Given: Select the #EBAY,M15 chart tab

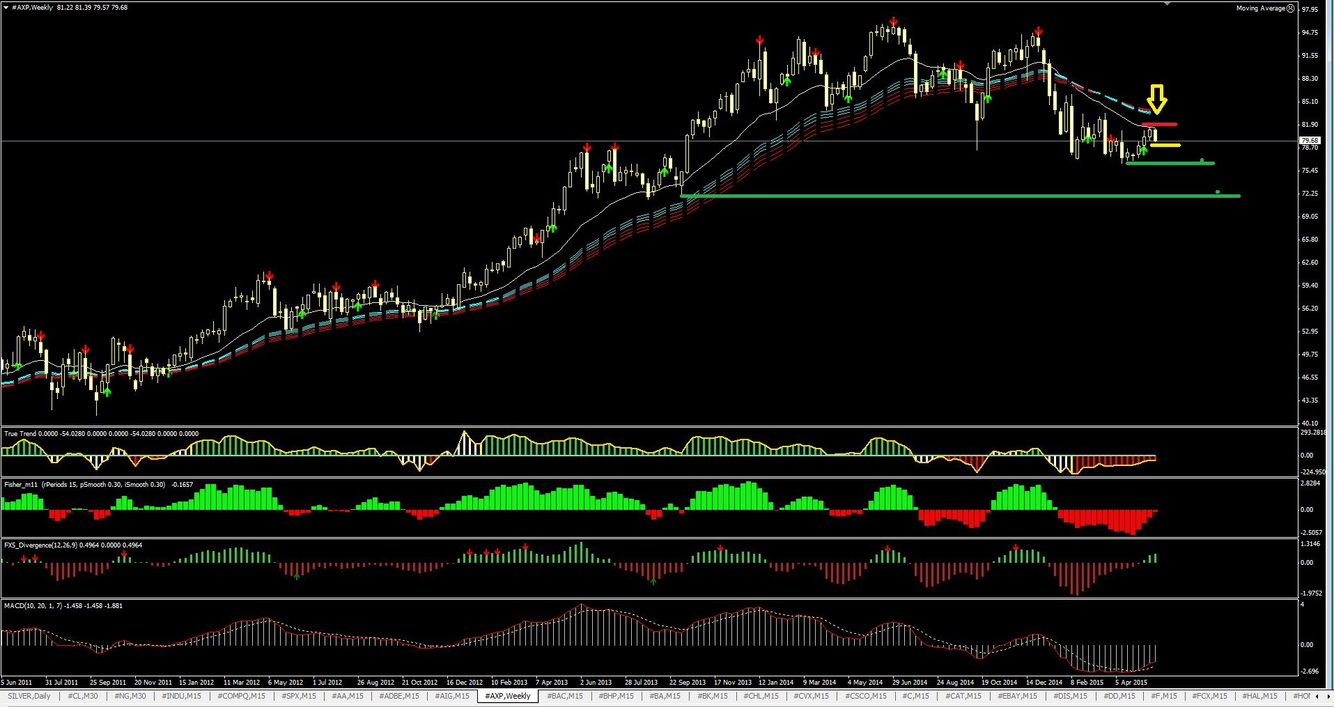Looking at the screenshot, I should point(1017,696).
